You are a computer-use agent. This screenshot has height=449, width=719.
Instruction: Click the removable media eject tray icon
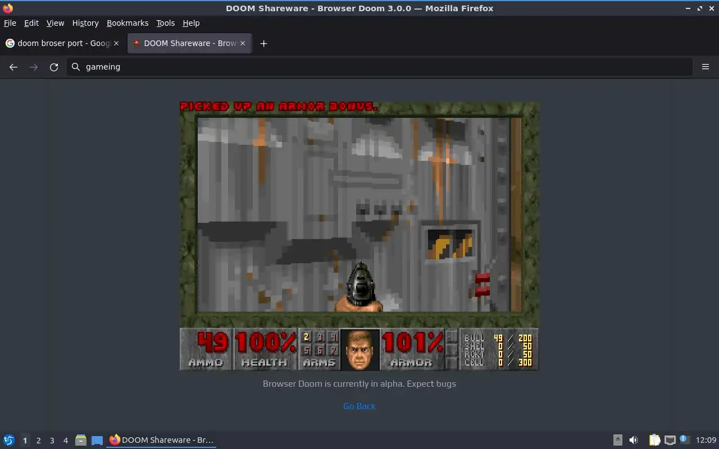[617, 440]
